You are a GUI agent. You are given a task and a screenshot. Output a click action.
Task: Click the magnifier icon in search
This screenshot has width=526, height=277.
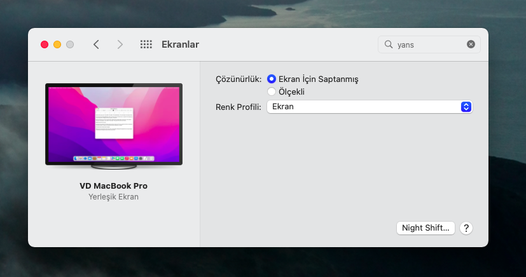pos(388,44)
